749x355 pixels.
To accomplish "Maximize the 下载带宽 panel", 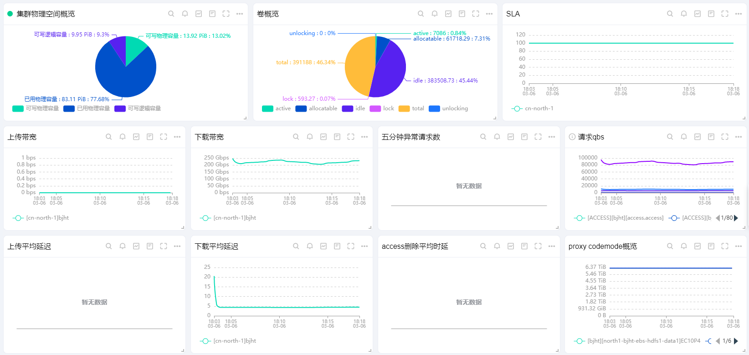I will pyautogui.click(x=351, y=137).
